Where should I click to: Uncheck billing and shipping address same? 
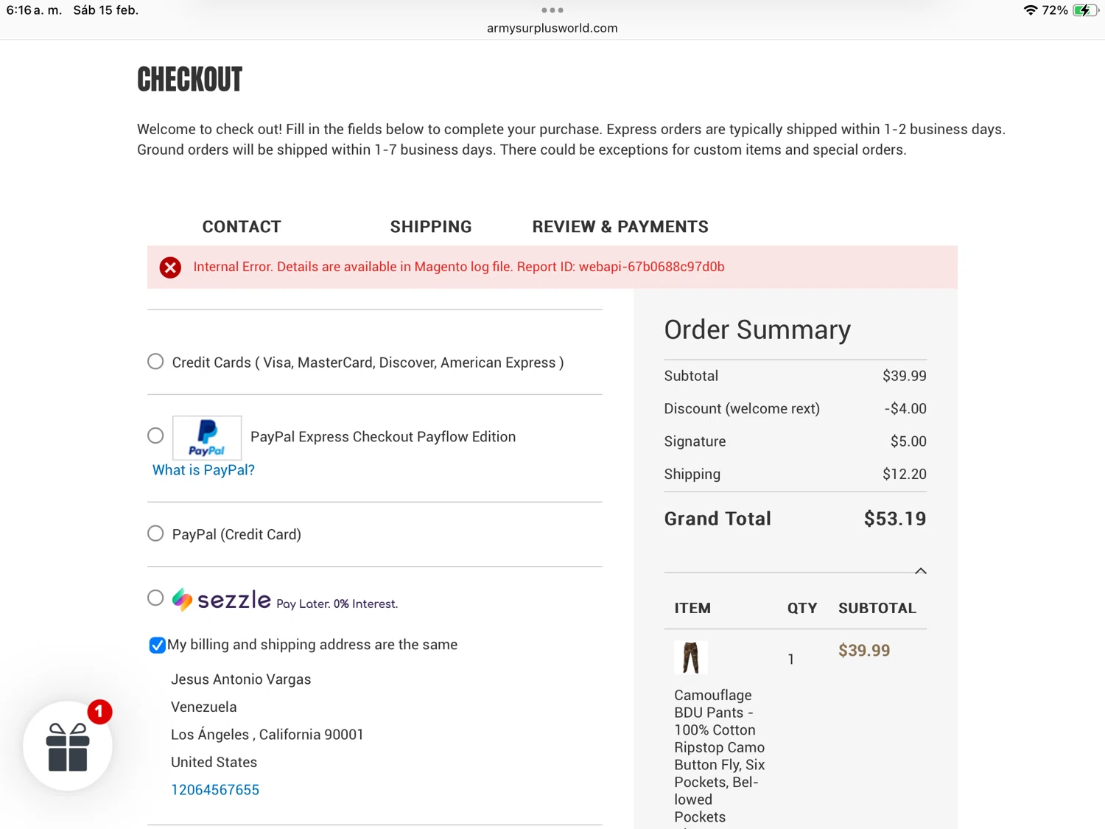(157, 646)
